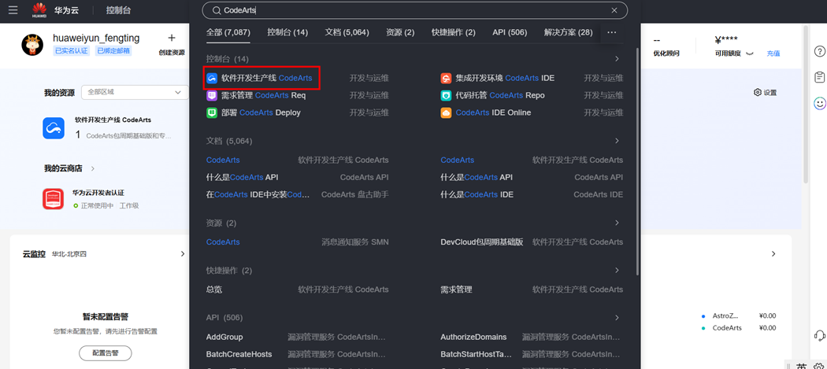The image size is (827, 369).
Task: Expand the 快捷操作 (2) results section
Action: click(x=617, y=271)
